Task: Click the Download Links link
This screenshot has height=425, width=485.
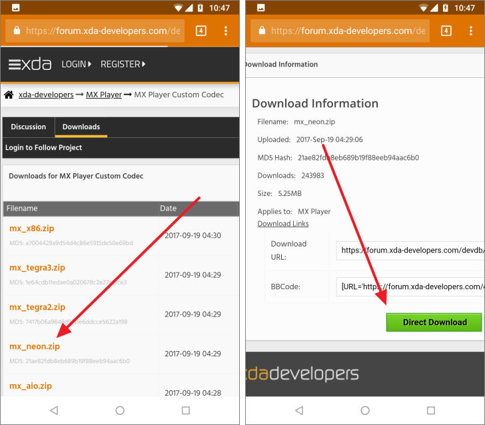Action: 283,224
